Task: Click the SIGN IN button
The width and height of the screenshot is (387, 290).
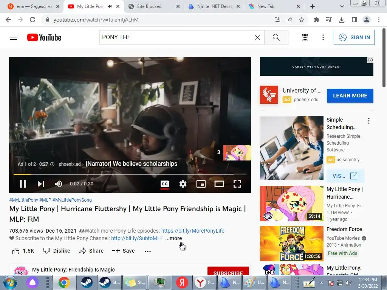Action: [354, 37]
